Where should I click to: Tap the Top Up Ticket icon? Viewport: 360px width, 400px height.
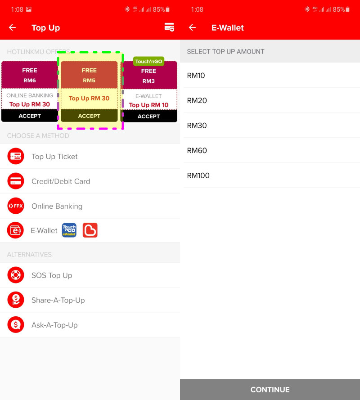pos(16,156)
